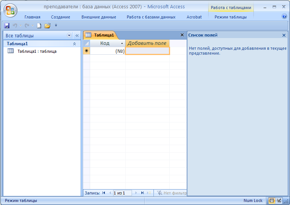Screen dimensions: 290x205
Task: Save the database with the floppy icon
Action: click(7, 26)
